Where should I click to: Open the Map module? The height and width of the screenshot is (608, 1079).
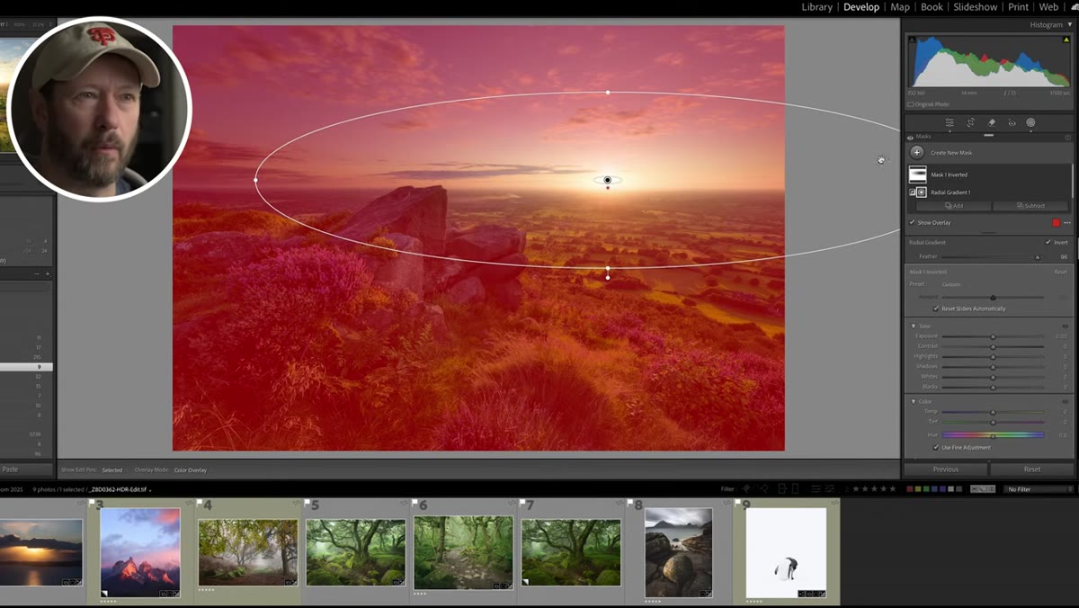[x=900, y=7]
